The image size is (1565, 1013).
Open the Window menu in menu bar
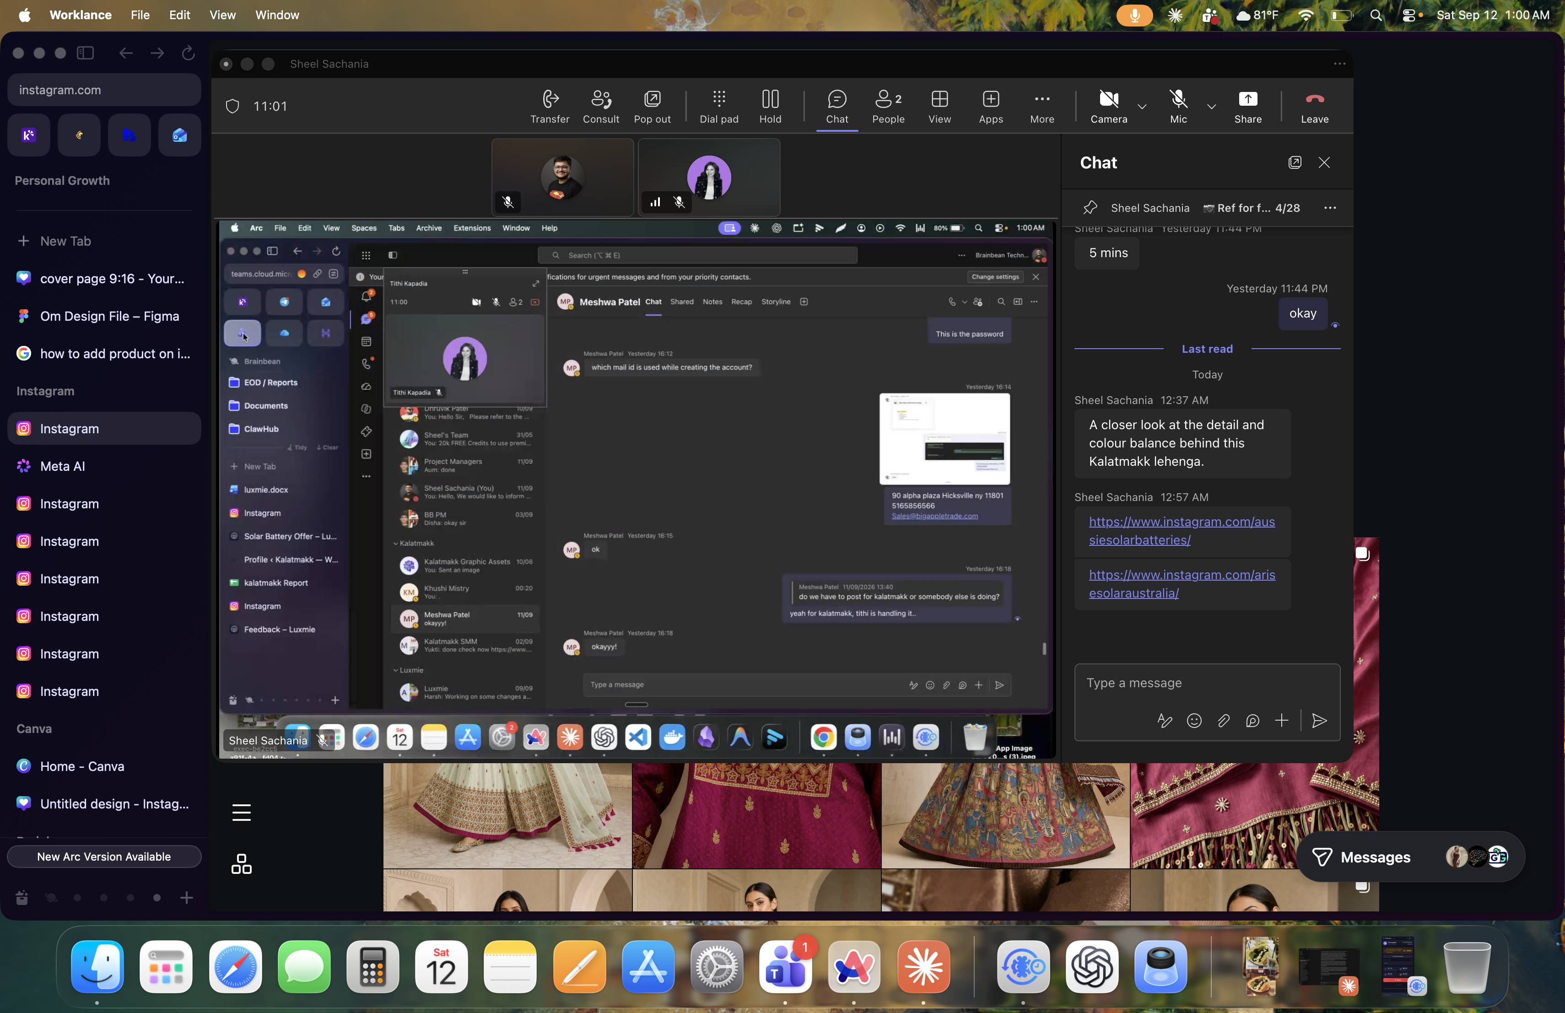tap(277, 15)
